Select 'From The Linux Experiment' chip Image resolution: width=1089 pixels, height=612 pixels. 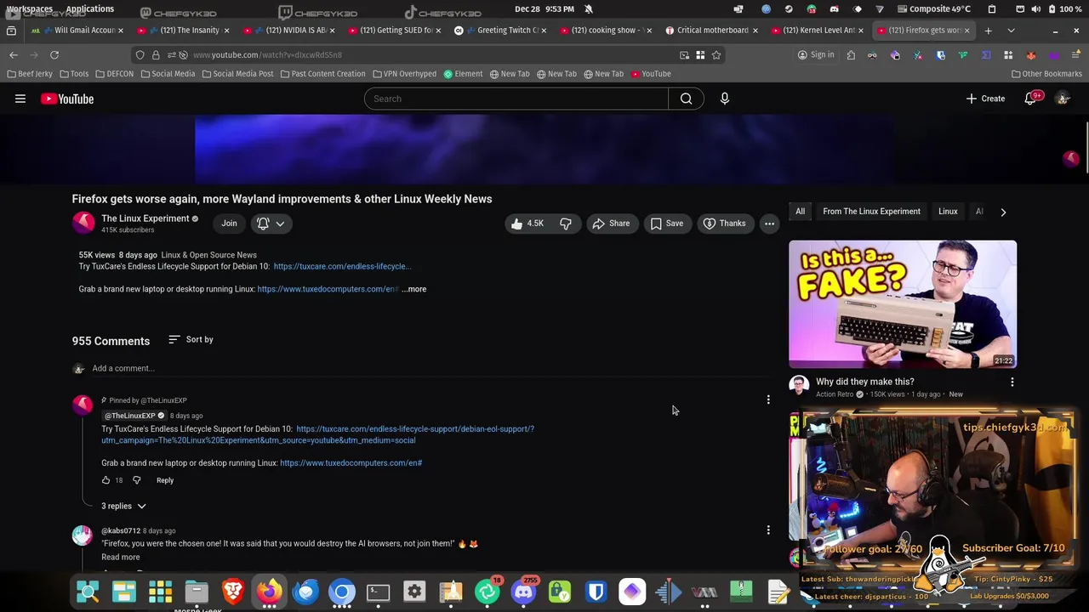point(871,212)
